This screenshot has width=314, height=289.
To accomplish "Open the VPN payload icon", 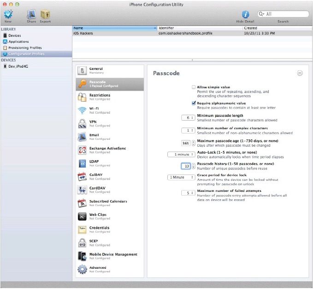I will pyautogui.click(x=82, y=124).
